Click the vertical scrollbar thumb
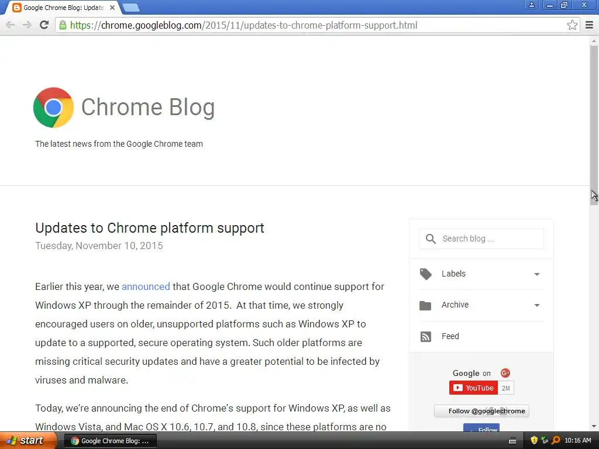 click(x=594, y=125)
